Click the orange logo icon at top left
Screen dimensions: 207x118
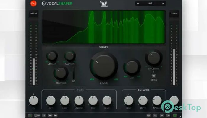pyautogui.click(x=33, y=4)
